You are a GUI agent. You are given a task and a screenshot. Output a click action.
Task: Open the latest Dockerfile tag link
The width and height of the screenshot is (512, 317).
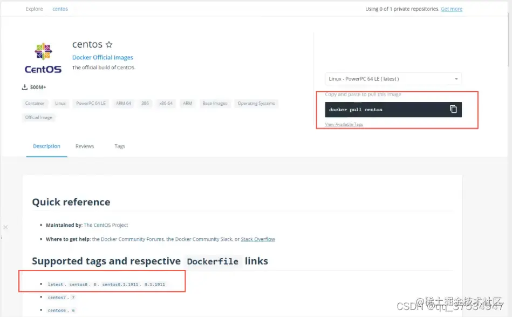point(55,284)
